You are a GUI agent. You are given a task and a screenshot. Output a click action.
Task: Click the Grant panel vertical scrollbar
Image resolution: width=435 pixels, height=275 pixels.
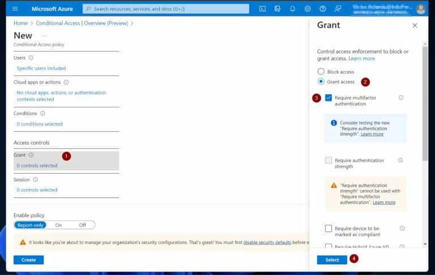tap(425, 104)
